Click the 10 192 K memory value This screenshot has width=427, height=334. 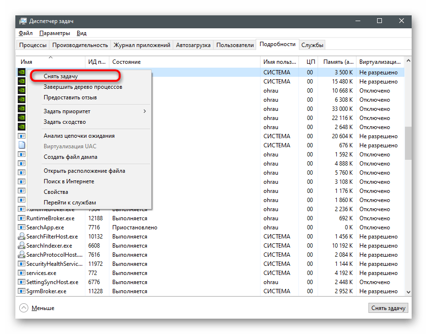(342, 245)
